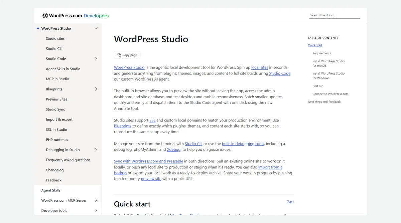Follow the WordPress Studio link in intro
The image size is (401, 223).
tap(129, 67)
